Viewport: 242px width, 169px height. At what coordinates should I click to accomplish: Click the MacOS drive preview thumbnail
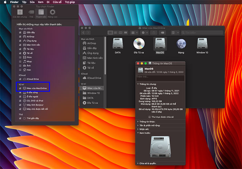pos(160,147)
